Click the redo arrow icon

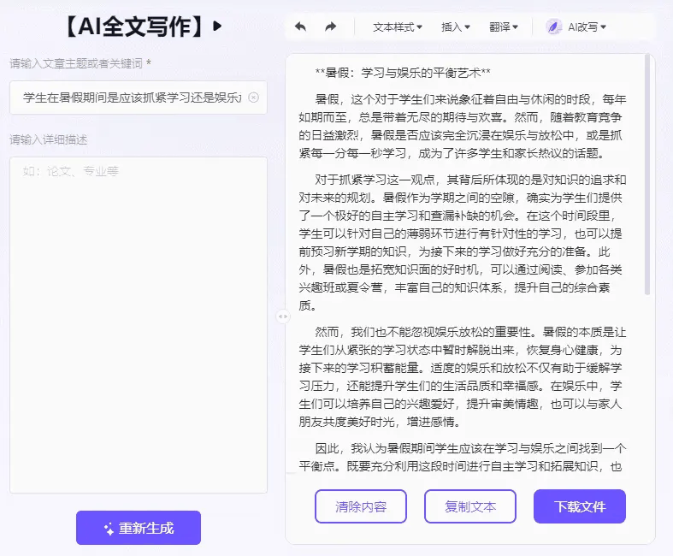pyautogui.click(x=330, y=27)
